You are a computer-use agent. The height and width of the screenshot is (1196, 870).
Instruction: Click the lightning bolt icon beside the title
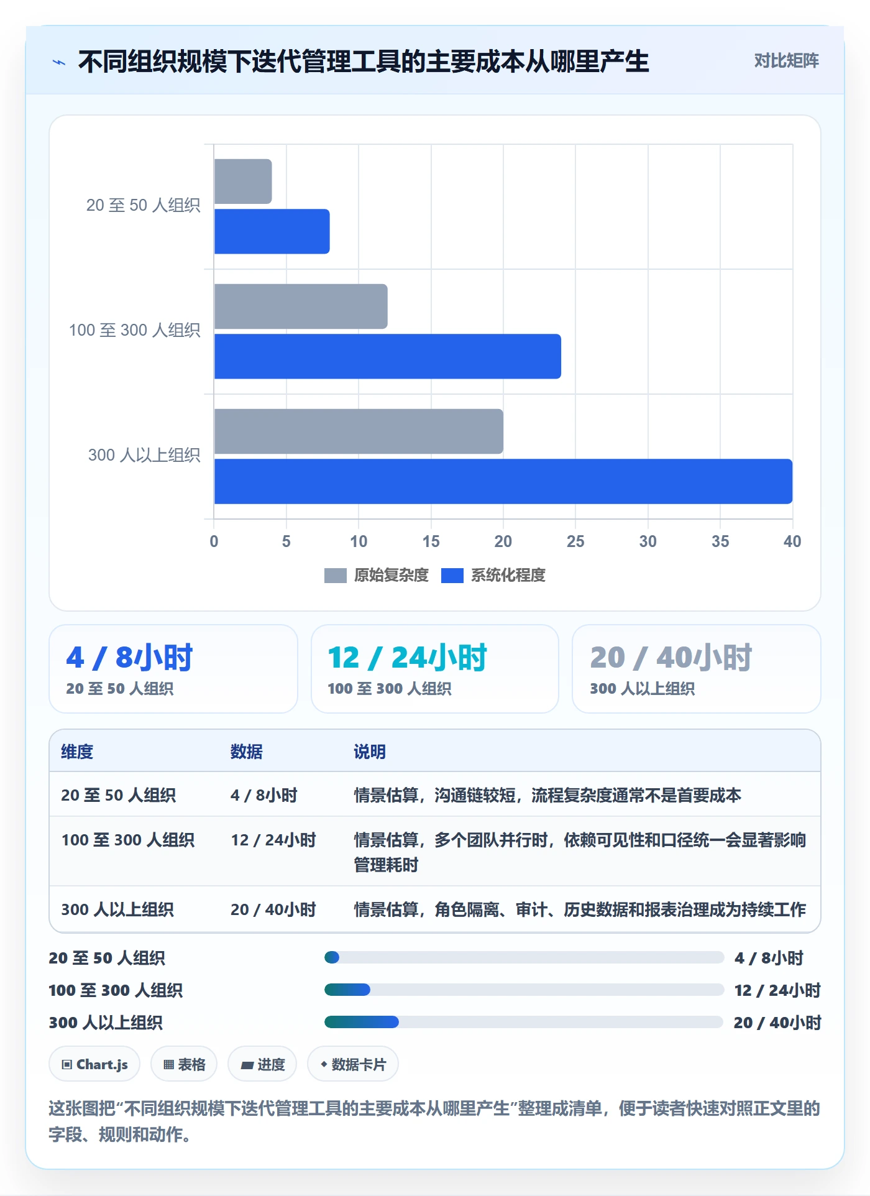(59, 62)
